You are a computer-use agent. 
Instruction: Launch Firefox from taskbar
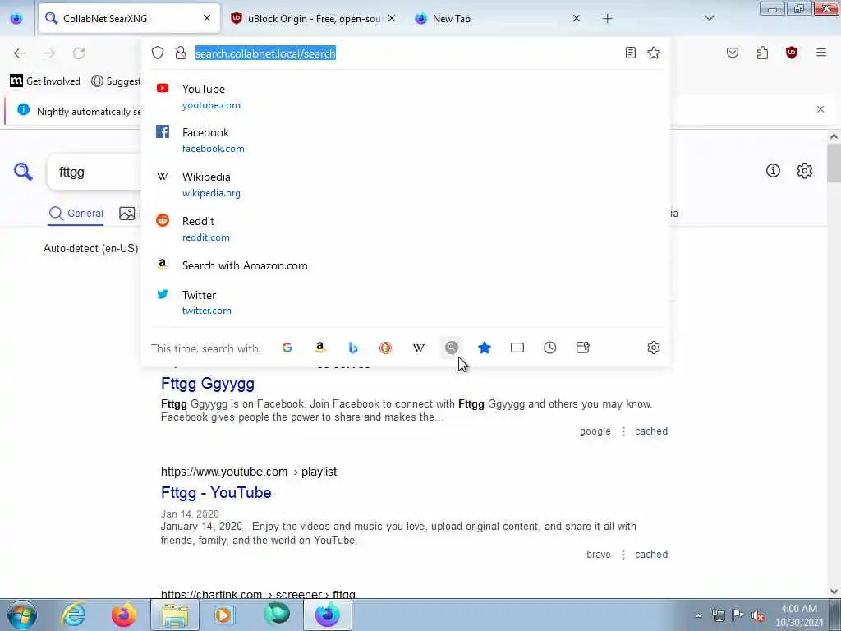point(123,615)
